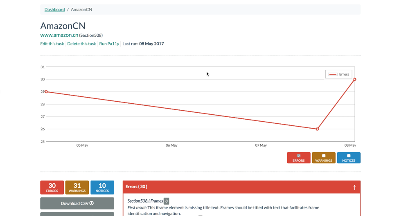Click the (Section508) standard label

(91, 35)
